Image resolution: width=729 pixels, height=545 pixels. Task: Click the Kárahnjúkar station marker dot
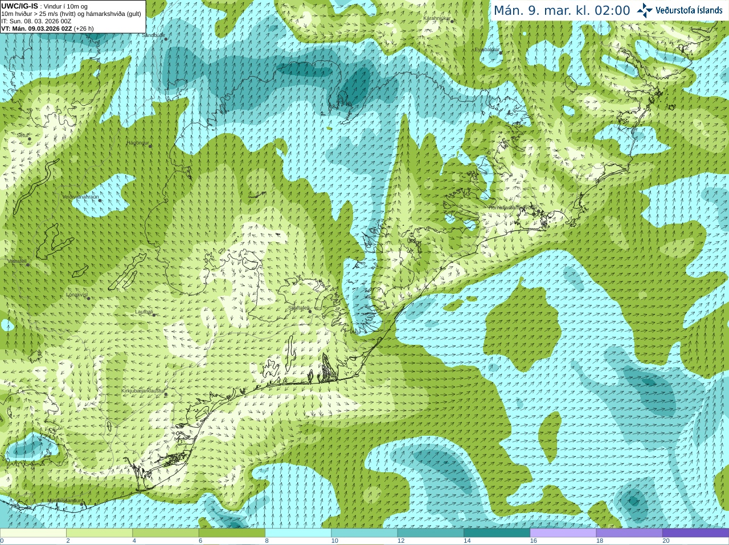(452, 22)
